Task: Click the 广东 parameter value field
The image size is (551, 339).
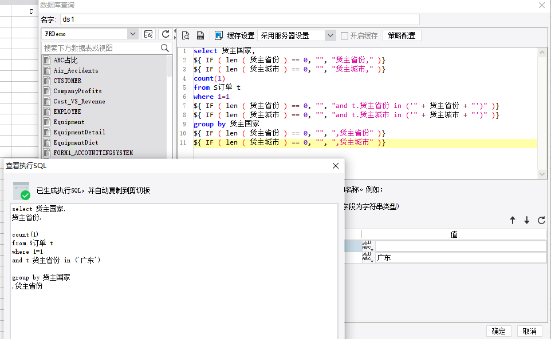Action: point(461,257)
